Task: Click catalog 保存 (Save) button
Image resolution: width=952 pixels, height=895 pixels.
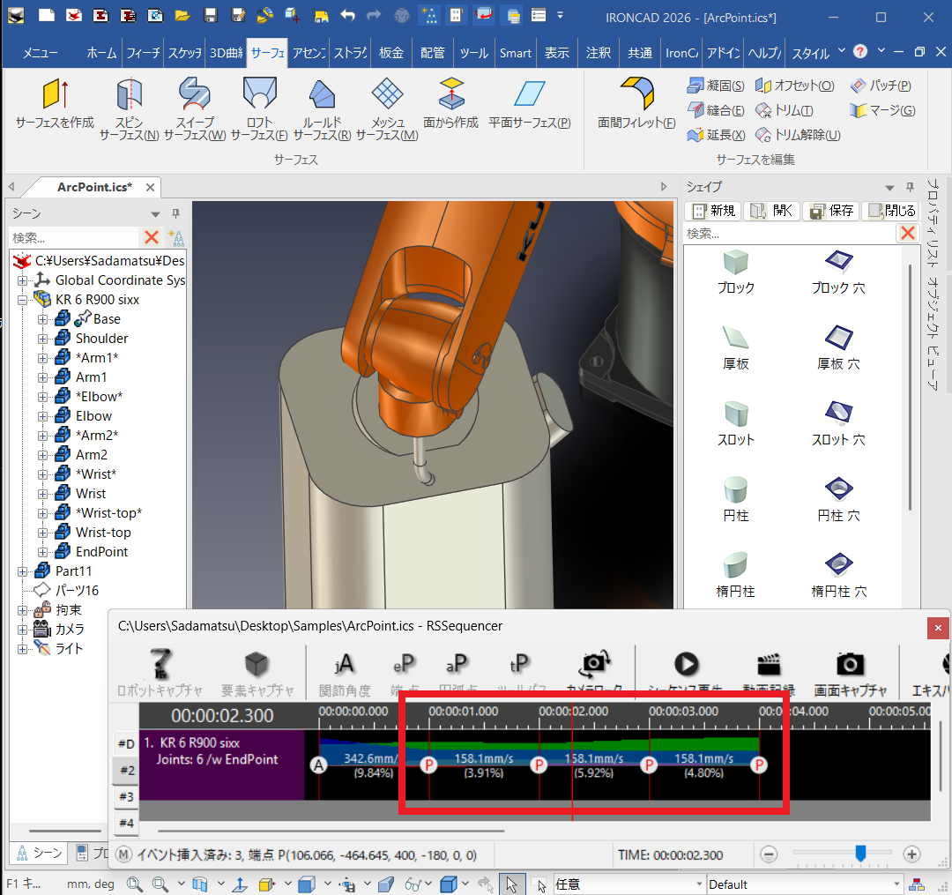Action: [x=831, y=211]
